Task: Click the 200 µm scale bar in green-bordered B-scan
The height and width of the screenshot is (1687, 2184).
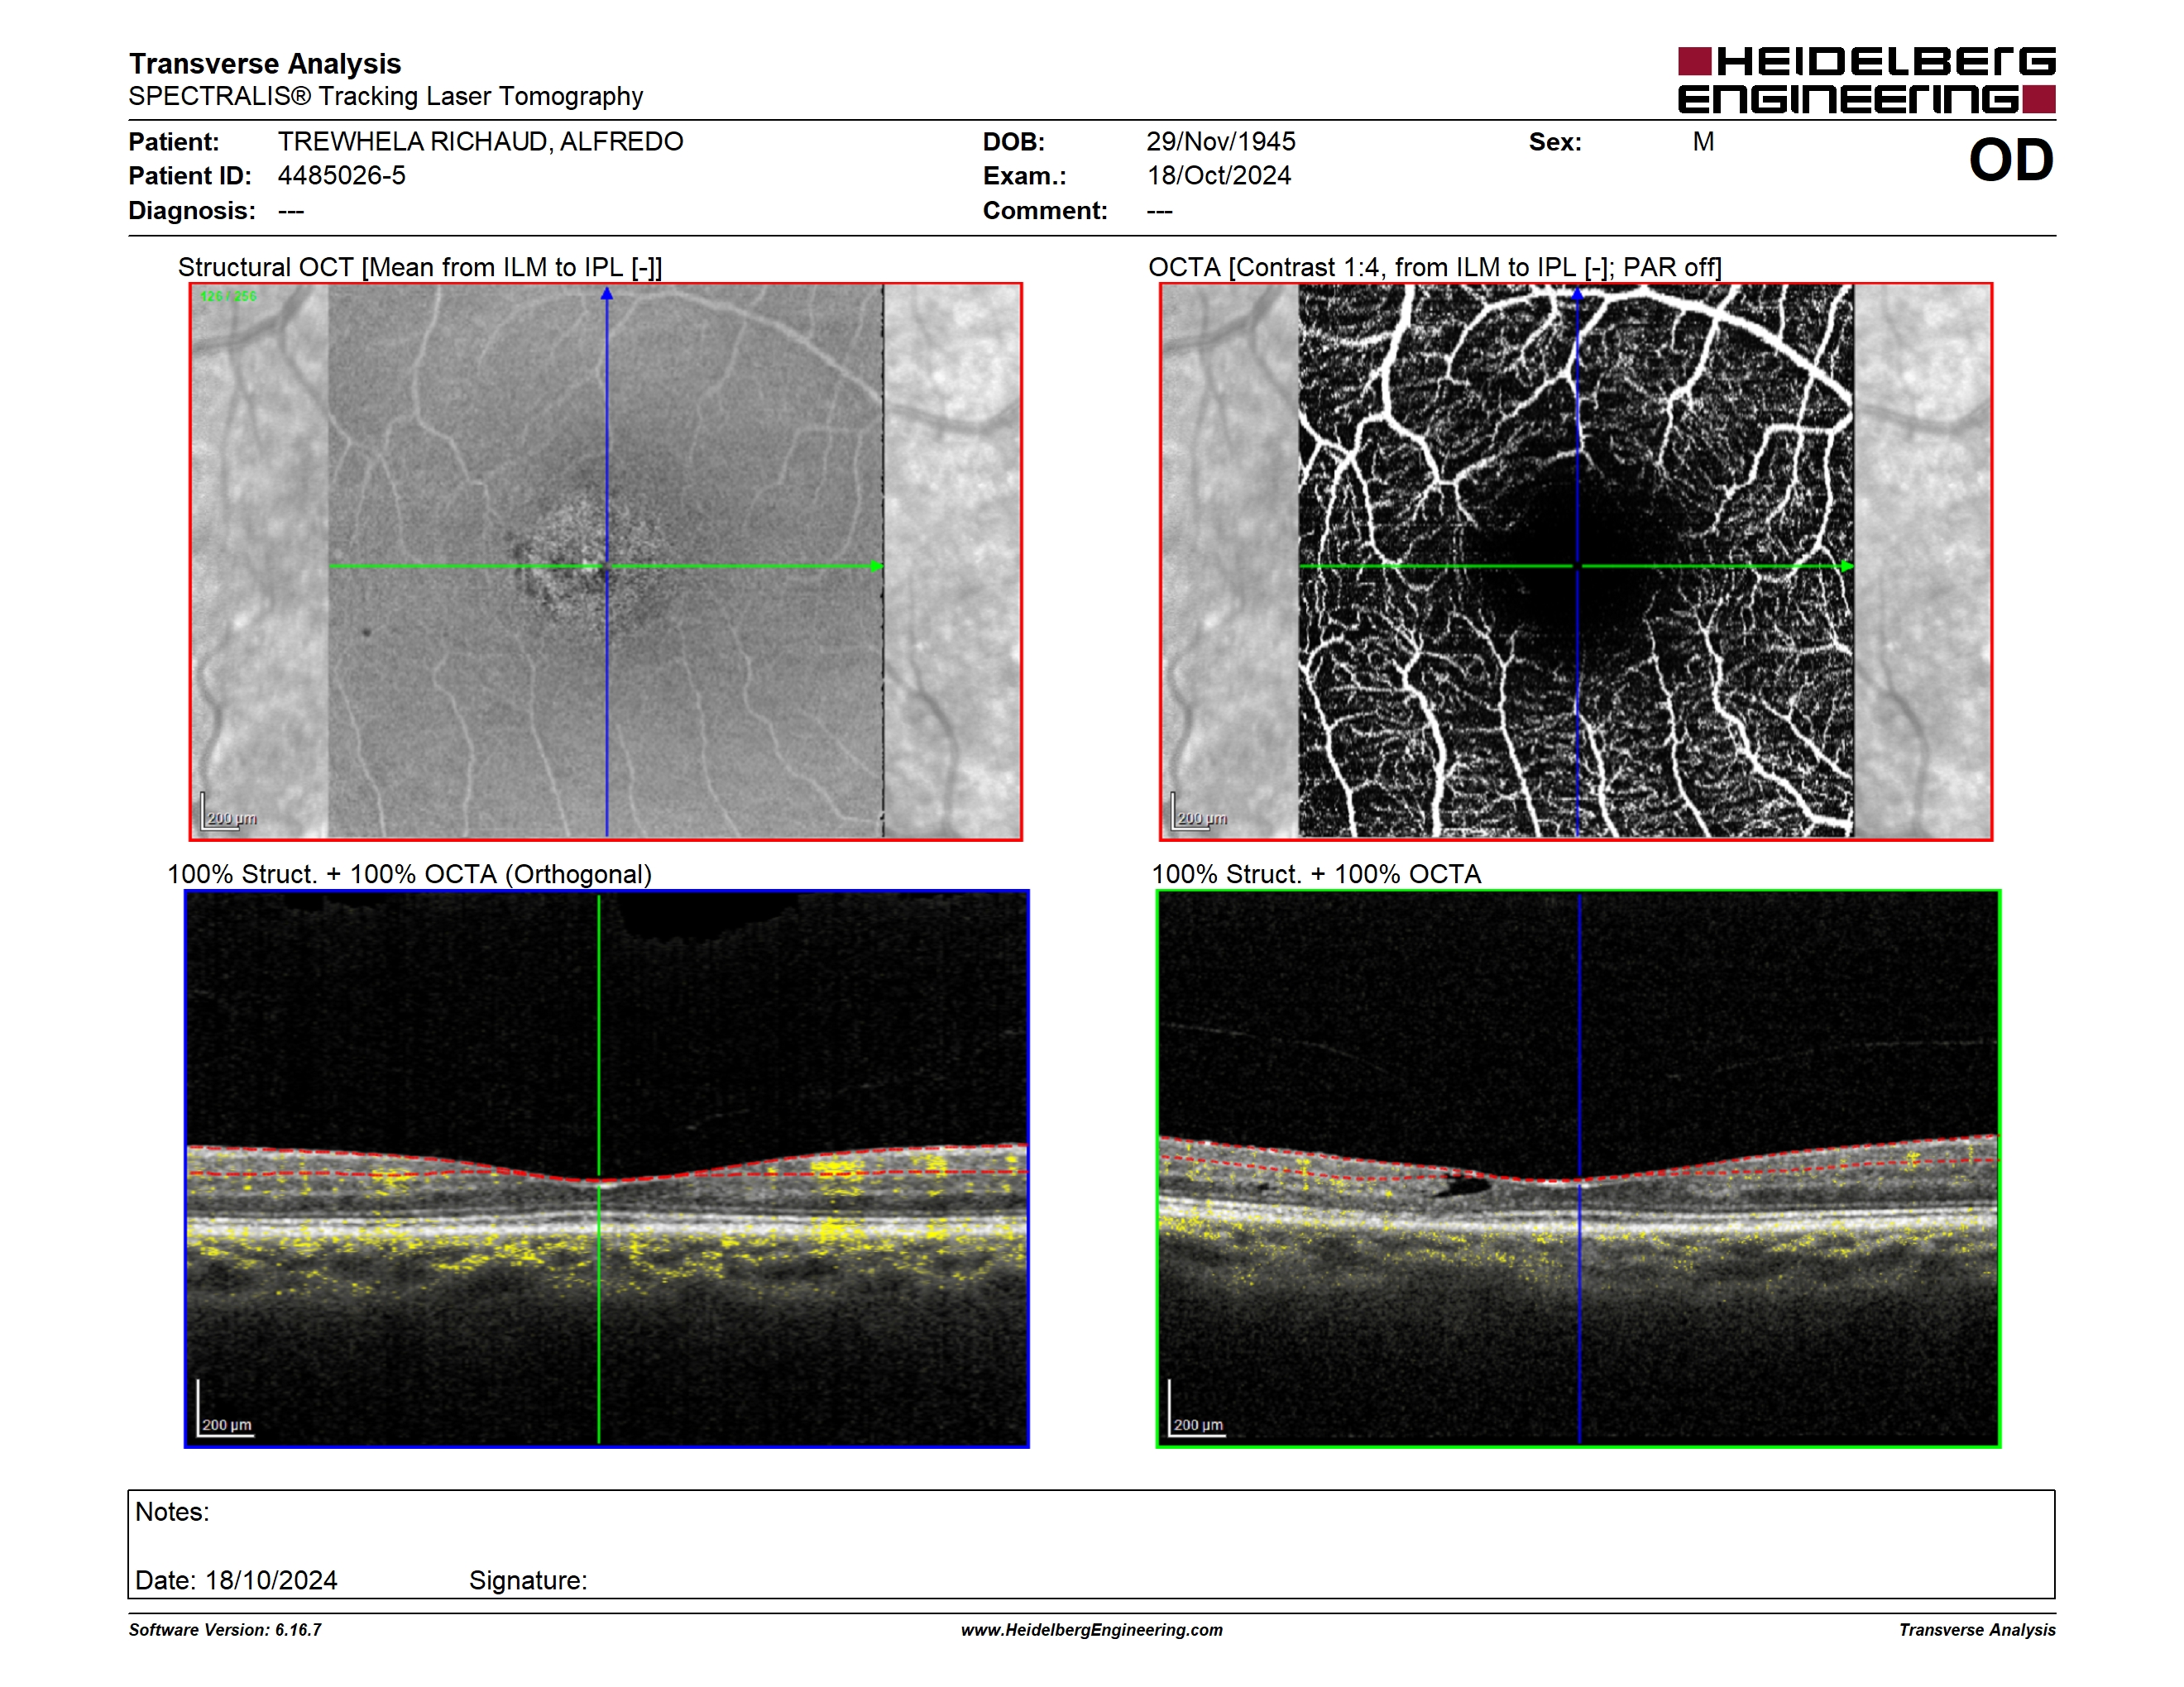Action: point(1196,1409)
